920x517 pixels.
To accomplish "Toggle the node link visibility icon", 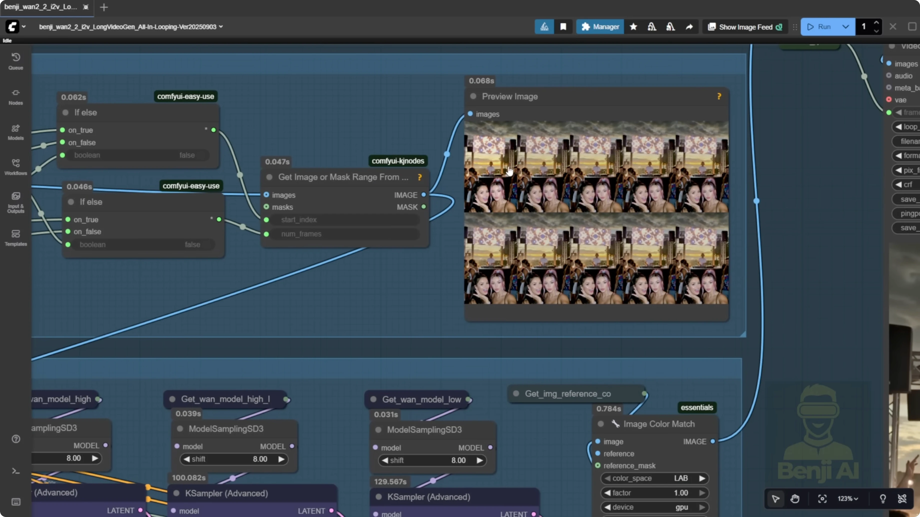I will [902, 499].
